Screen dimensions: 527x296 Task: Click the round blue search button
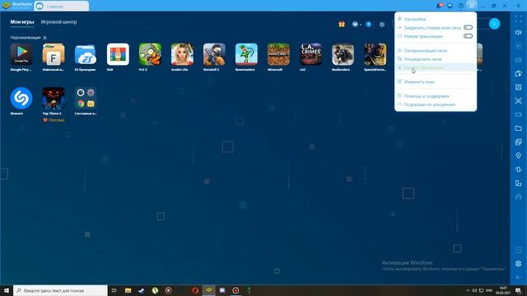pos(494,24)
